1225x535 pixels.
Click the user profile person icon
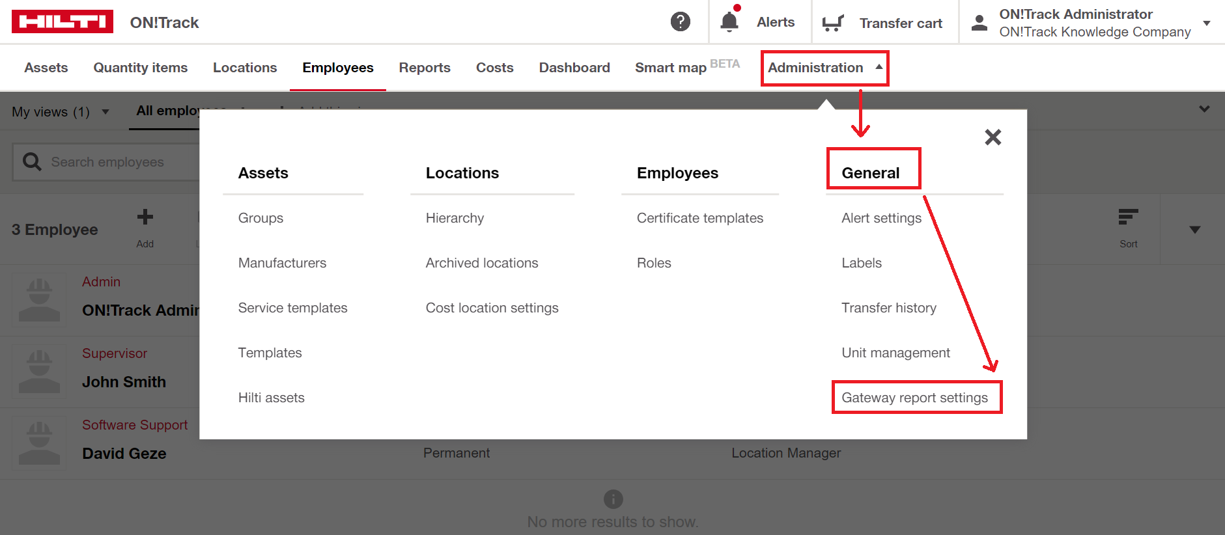coord(979,23)
